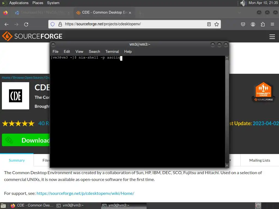279x209 pixels.
Task: Open the terminal window menu button in titlebar
Action: click(53, 44)
